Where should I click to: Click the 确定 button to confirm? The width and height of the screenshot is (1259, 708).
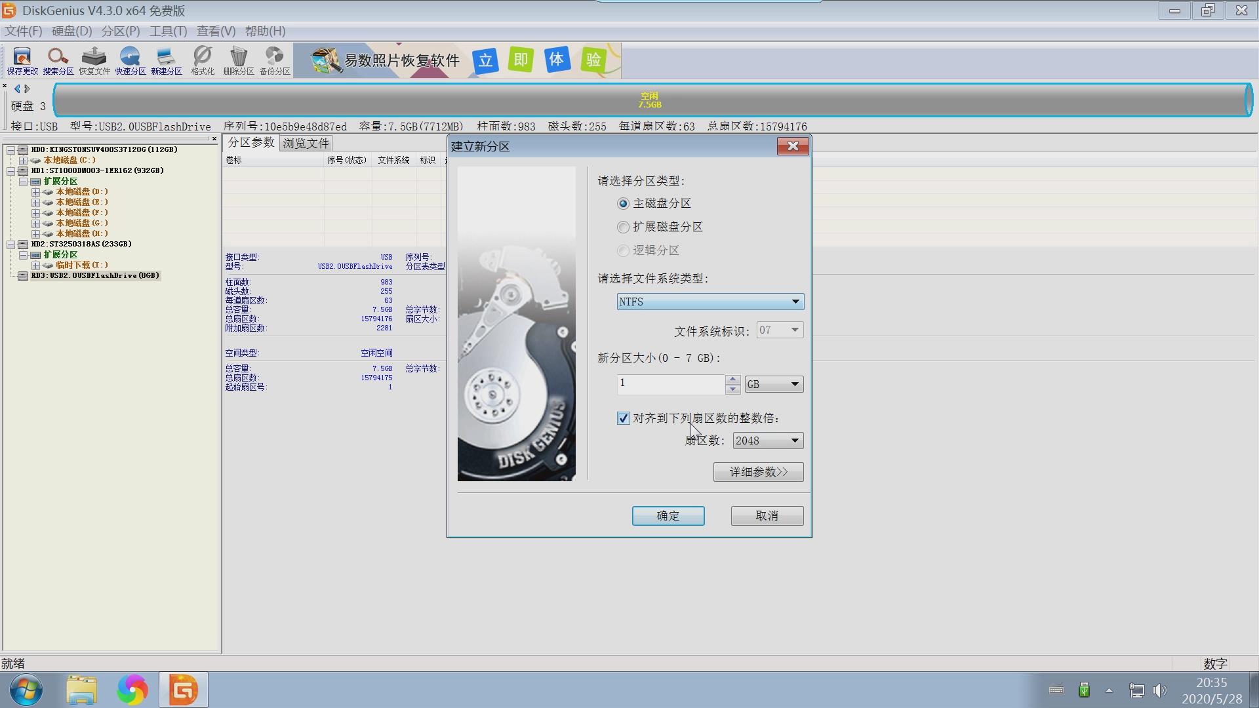[668, 516]
